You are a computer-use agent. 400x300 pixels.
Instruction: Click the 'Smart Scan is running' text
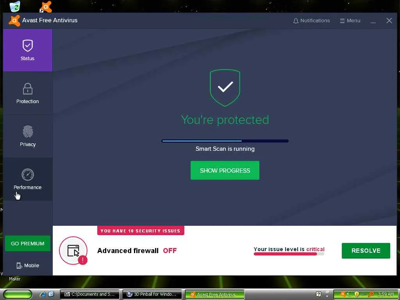(x=225, y=149)
